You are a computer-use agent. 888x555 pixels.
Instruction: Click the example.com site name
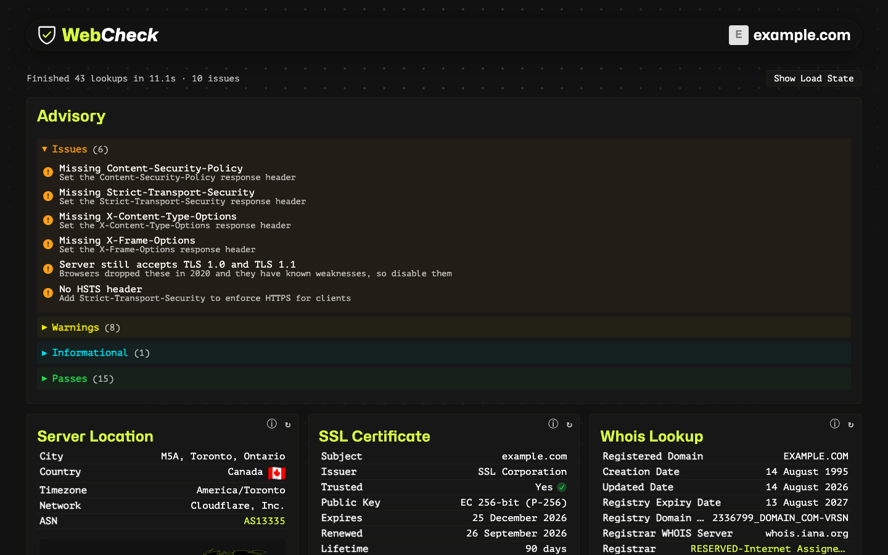click(x=802, y=35)
